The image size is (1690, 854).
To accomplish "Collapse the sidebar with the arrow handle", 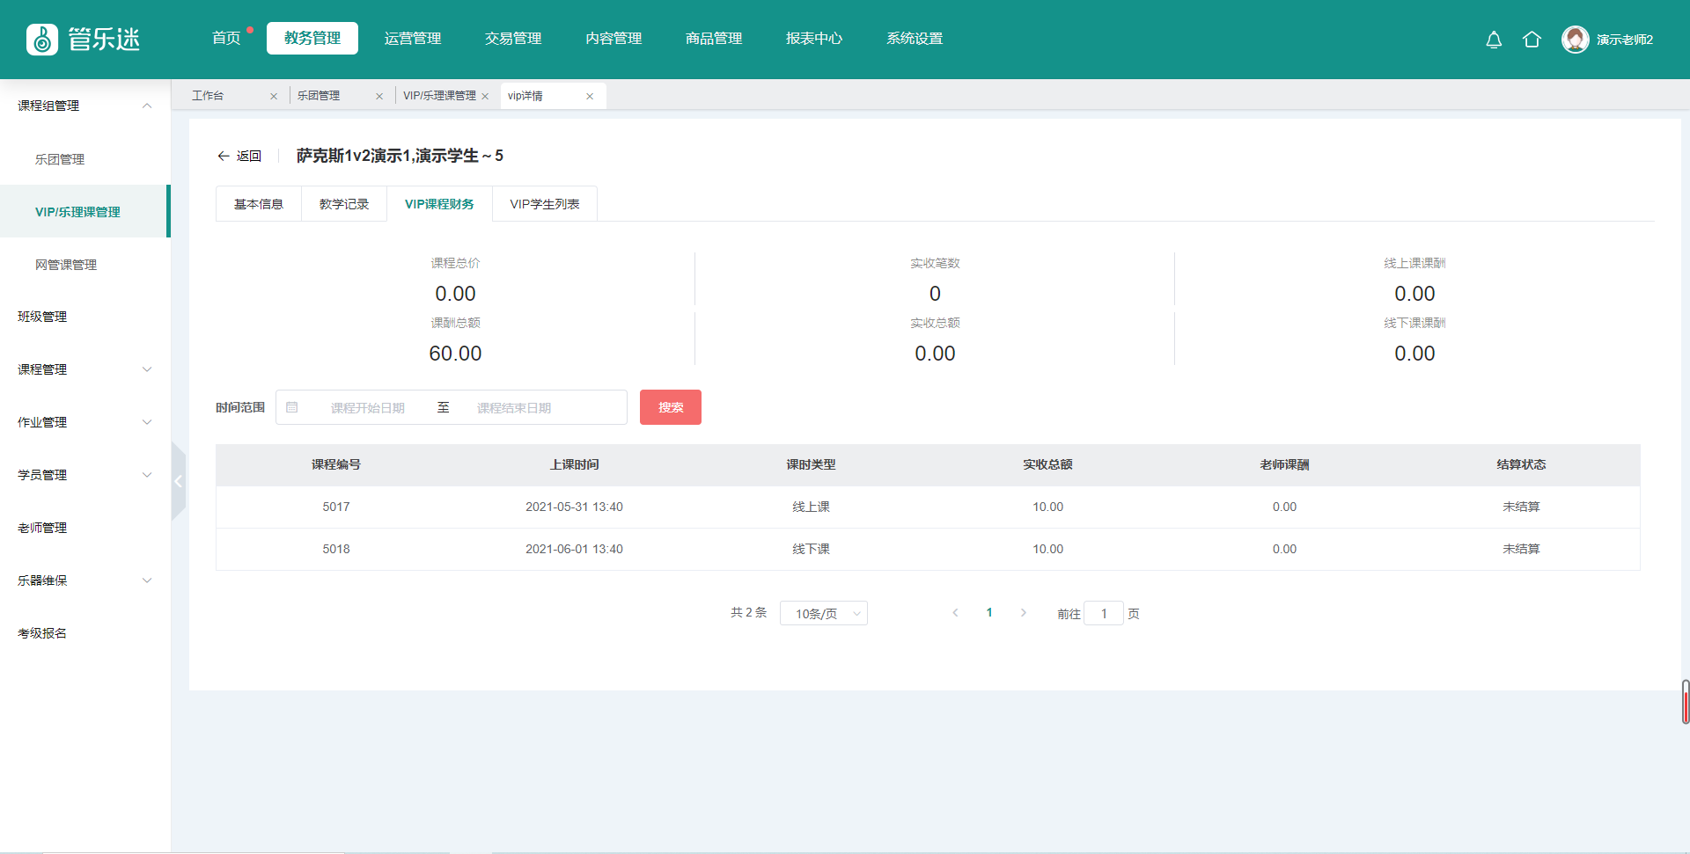I will (x=179, y=481).
